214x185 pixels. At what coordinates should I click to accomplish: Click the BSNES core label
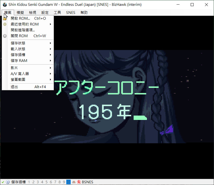88,182
